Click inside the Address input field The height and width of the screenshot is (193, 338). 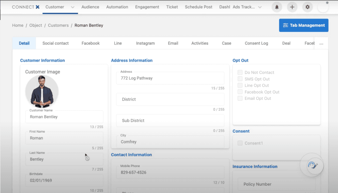point(170,78)
